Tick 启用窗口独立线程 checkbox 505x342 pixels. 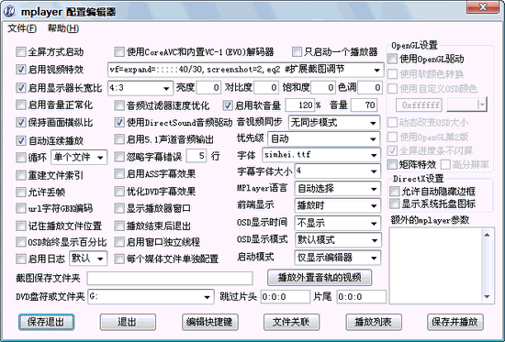[x=119, y=242]
